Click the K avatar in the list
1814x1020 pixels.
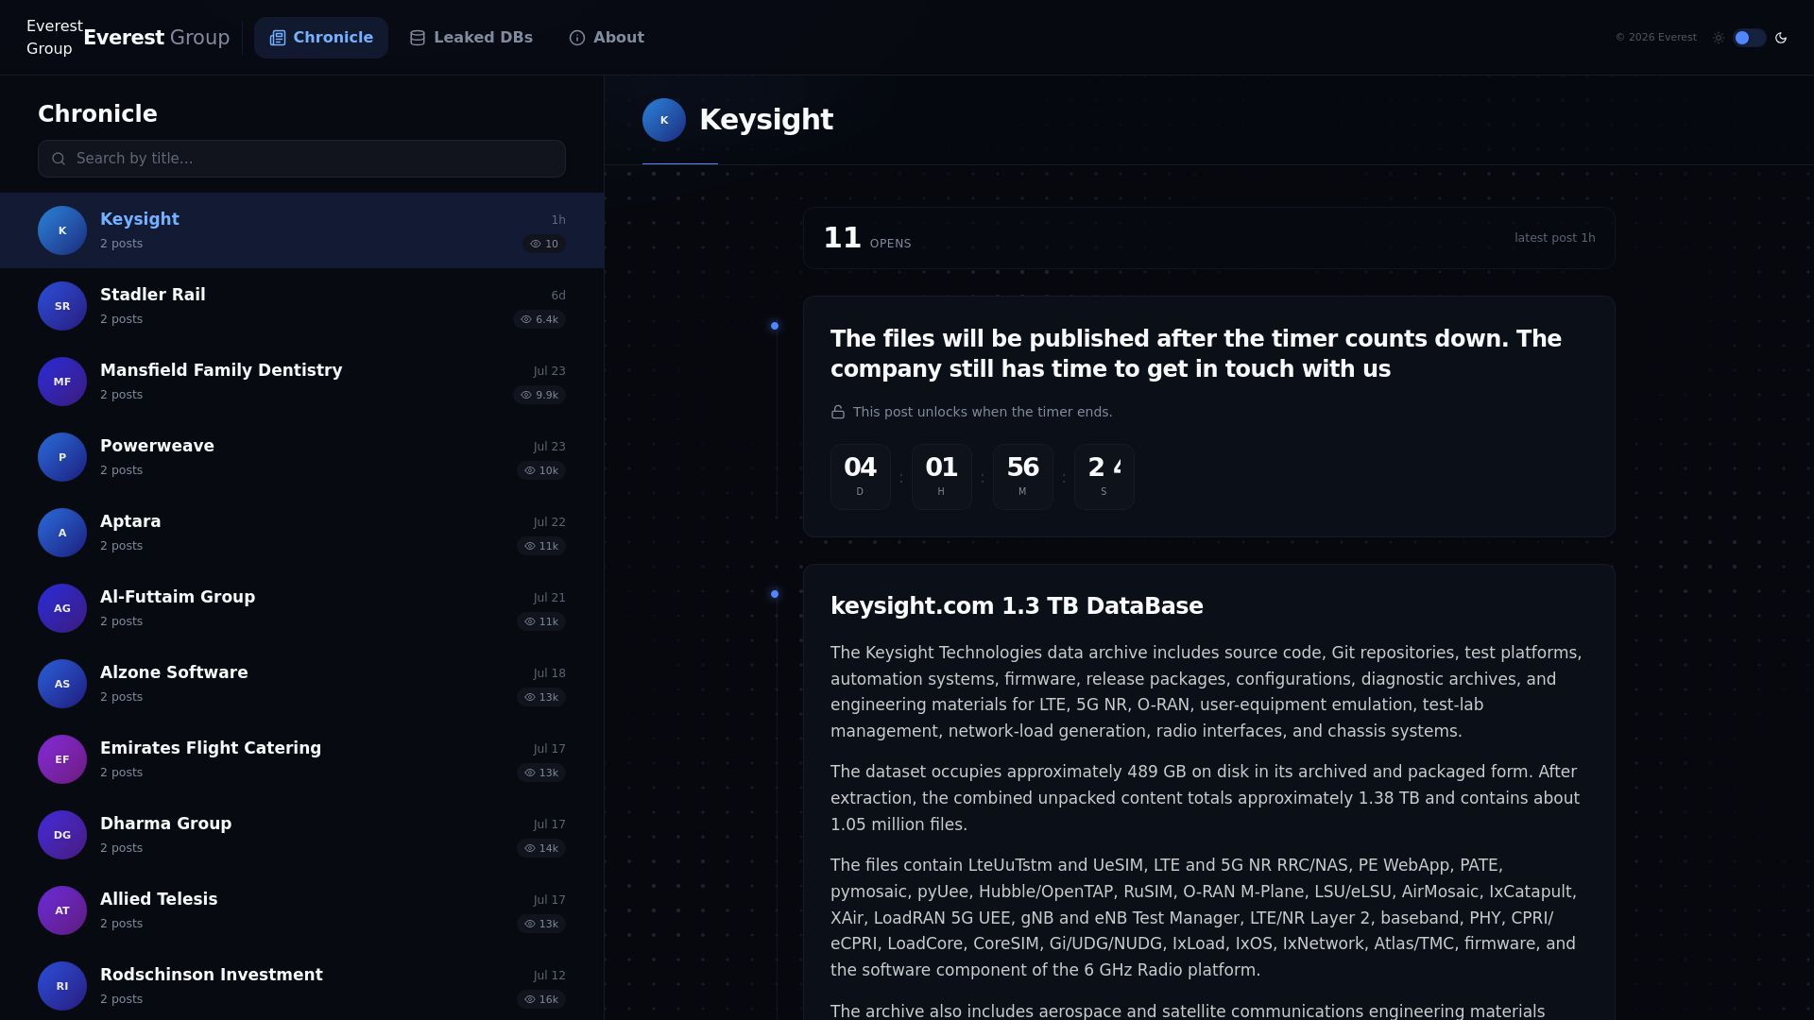coord(62,230)
